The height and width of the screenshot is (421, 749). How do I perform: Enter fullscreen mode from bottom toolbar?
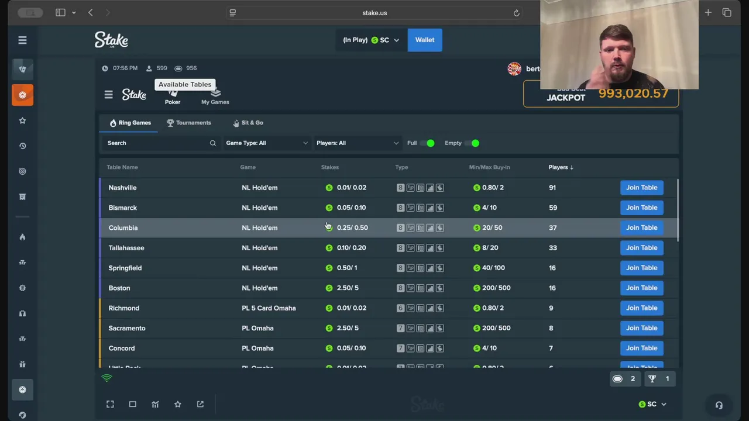[x=110, y=404]
